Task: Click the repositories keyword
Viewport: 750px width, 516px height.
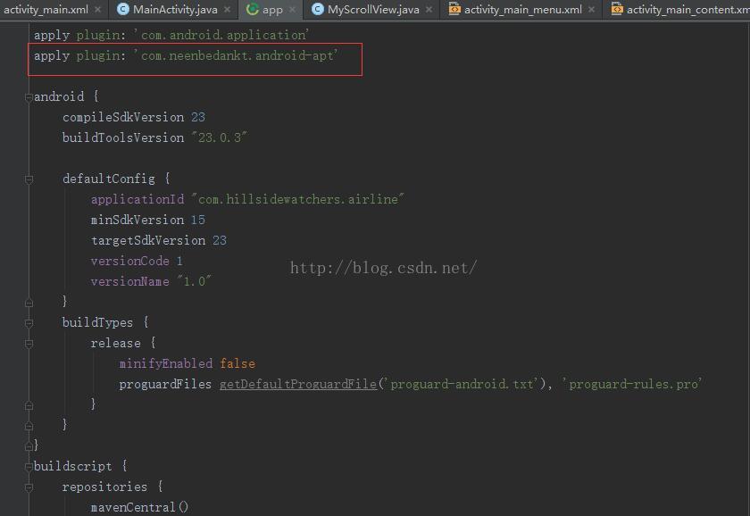Action: tap(104, 487)
